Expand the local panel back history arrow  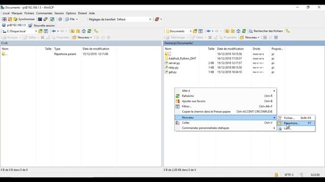click(58, 31)
